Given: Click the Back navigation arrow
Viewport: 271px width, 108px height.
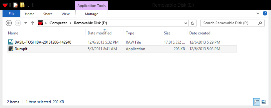Looking at the screenshot, I should [9, 23].
